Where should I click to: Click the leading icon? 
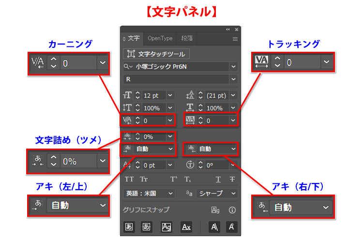click(190, 95)
